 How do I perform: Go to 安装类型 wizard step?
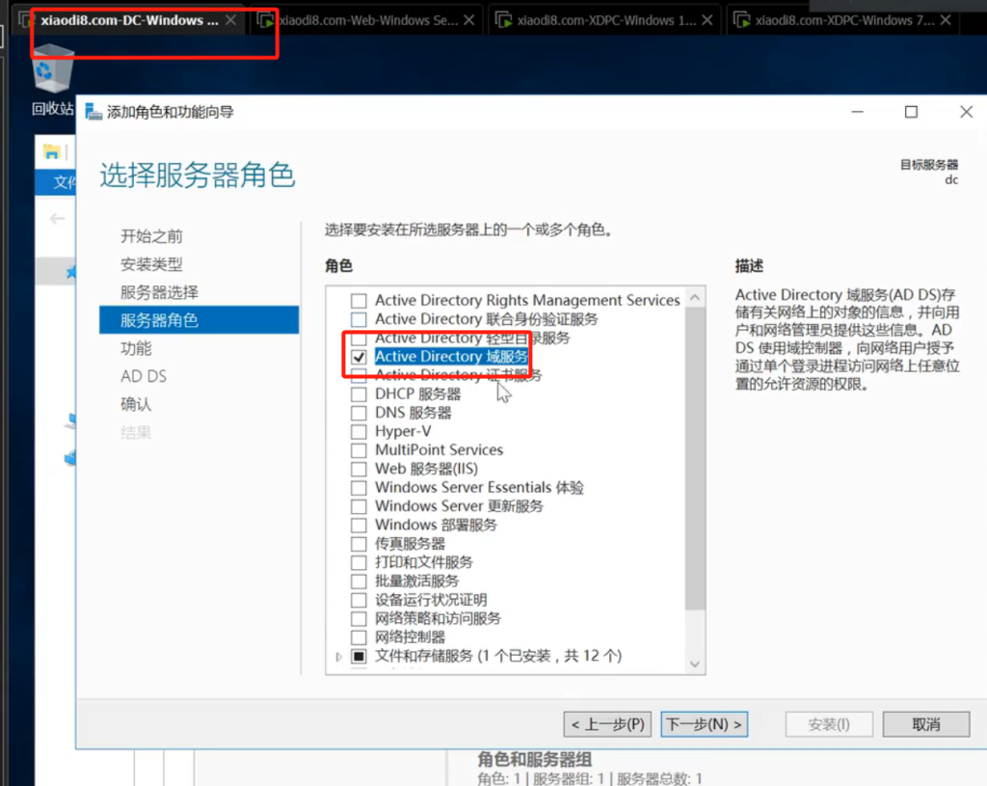pos(151,264)
